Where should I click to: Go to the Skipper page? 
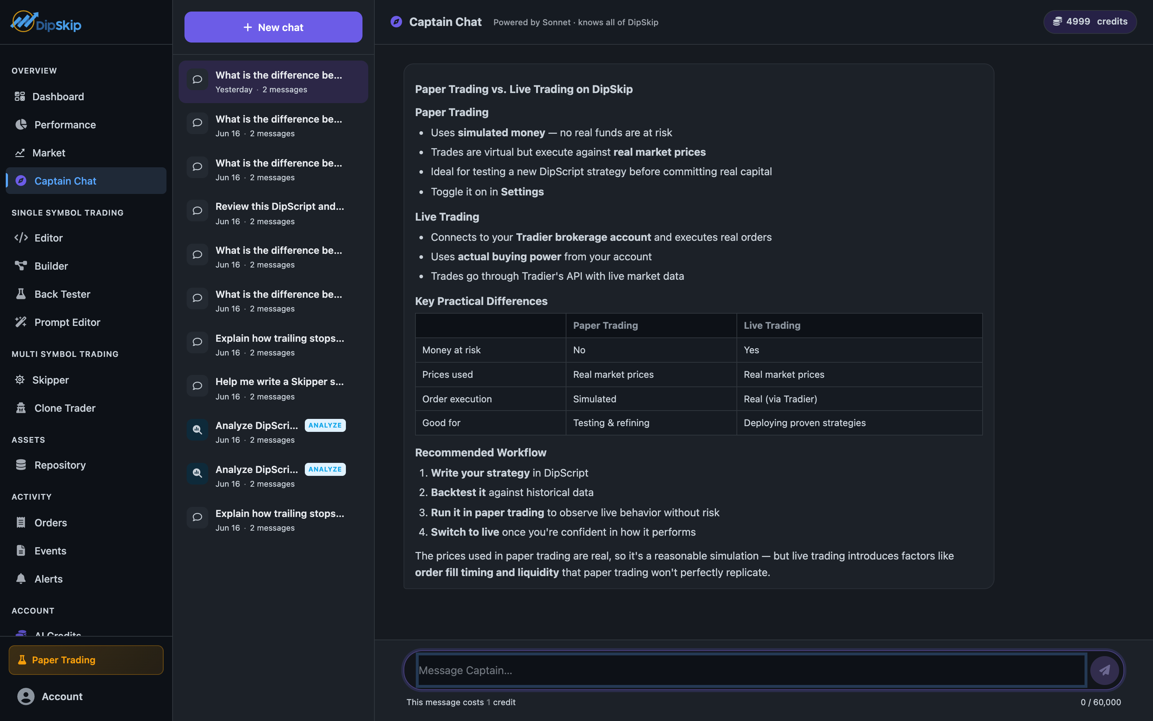click(86, 380)
